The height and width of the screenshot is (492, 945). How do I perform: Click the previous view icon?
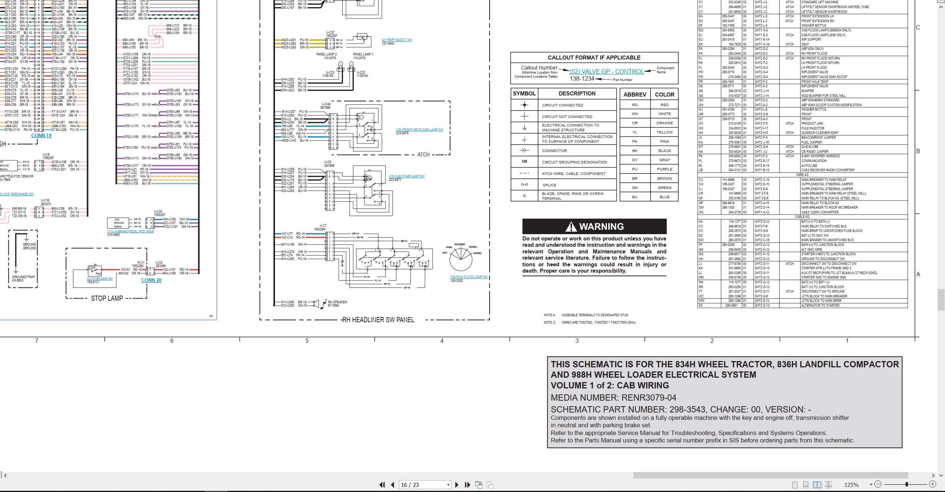(x=479, y=485)
